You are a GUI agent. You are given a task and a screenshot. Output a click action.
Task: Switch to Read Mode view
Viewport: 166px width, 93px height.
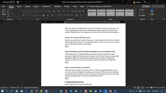click(135, 88)
